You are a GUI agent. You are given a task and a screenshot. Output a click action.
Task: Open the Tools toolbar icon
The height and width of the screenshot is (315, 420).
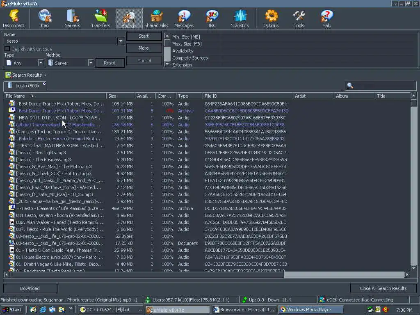tap(299, 18)
